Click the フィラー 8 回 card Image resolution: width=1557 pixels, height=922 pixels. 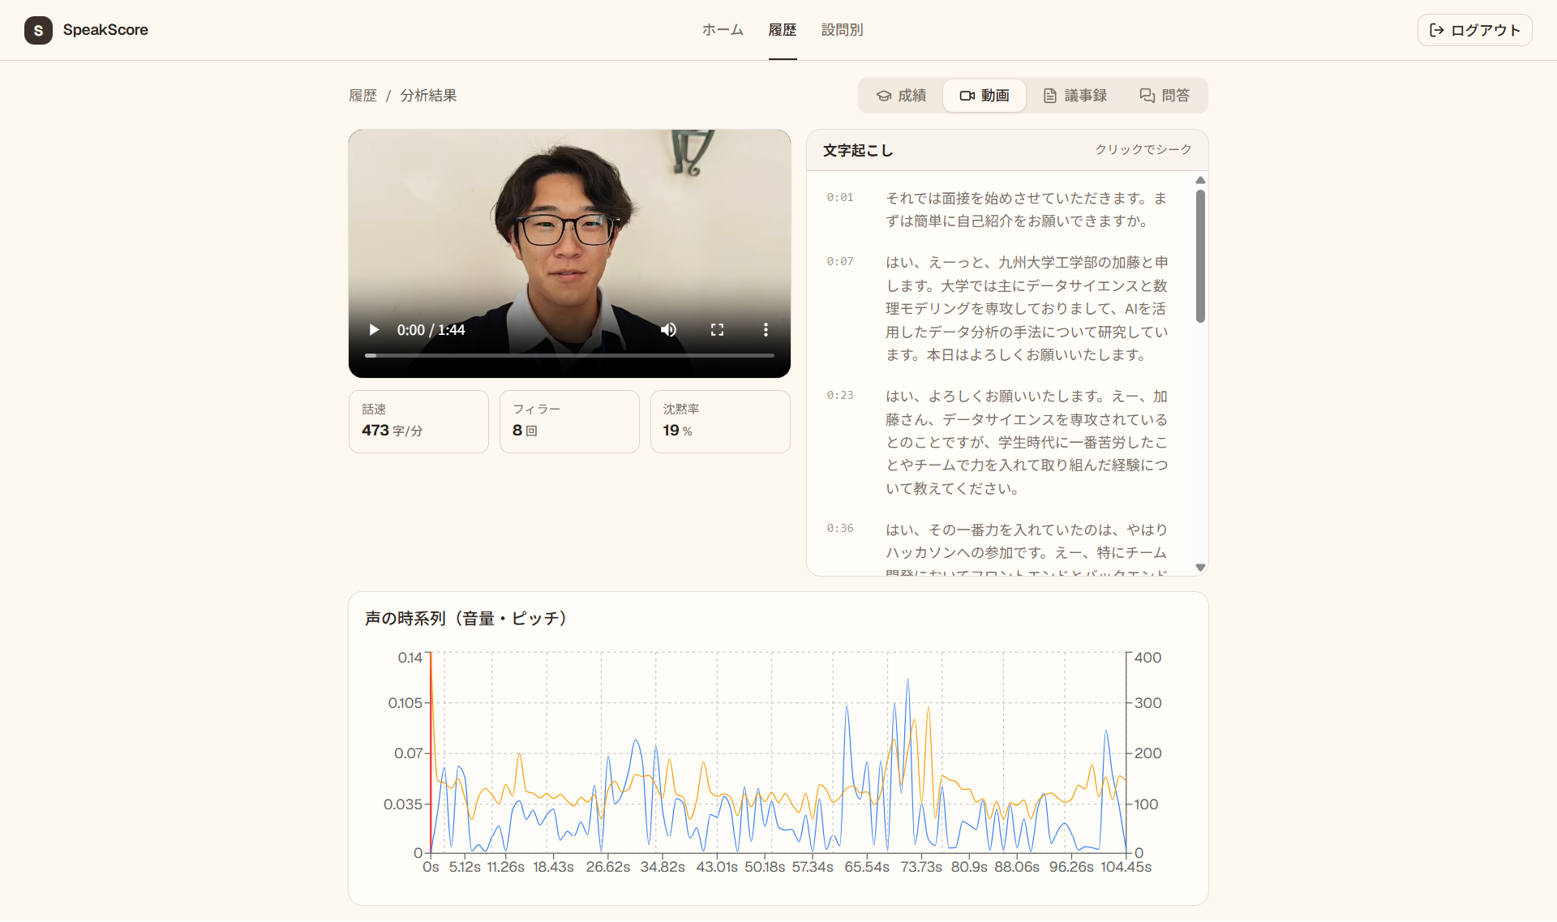[x=569, y=422]
